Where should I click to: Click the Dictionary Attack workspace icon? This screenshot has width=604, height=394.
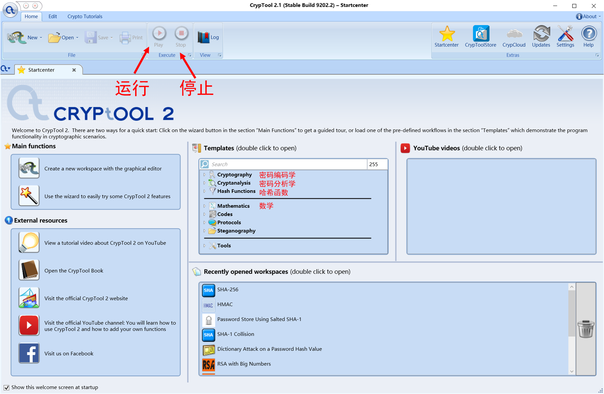tap(209, 350)
